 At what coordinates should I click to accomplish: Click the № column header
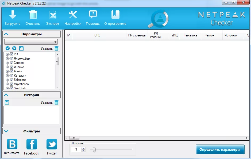(69, 35)
